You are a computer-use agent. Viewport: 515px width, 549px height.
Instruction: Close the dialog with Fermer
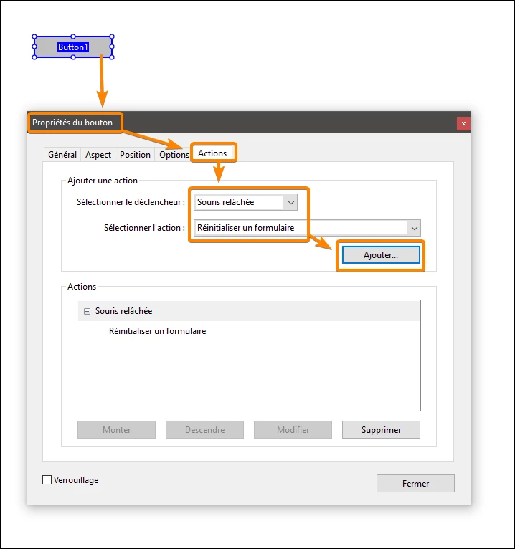click(x=415, y=484)
